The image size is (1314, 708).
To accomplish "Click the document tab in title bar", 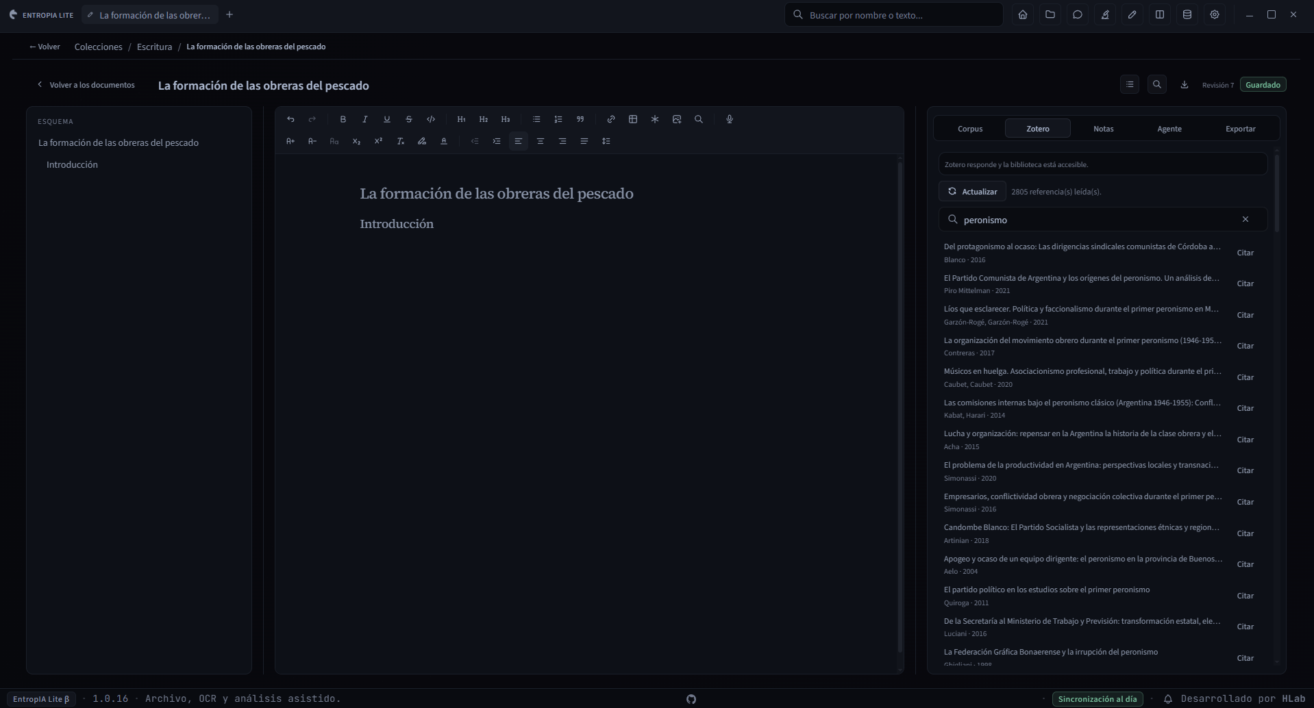I will pos(149,14).
